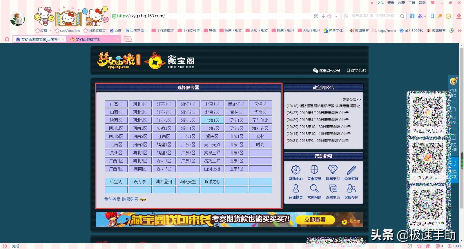Expand the scissors screenshot dropdown arrow
Image resolution: width=464 pixels, height=249 pixels.
click(x=425, y=17)
